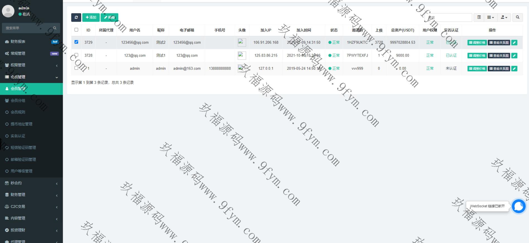Click the 添加 add button

[91, 18]
